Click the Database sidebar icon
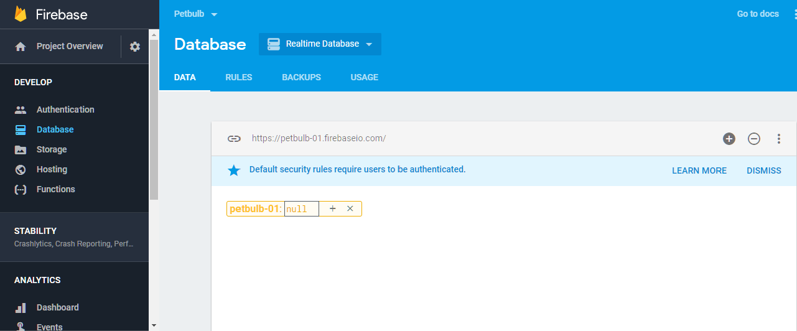The image size is (797, 331). pyautogui.click(x=21, y=130)
